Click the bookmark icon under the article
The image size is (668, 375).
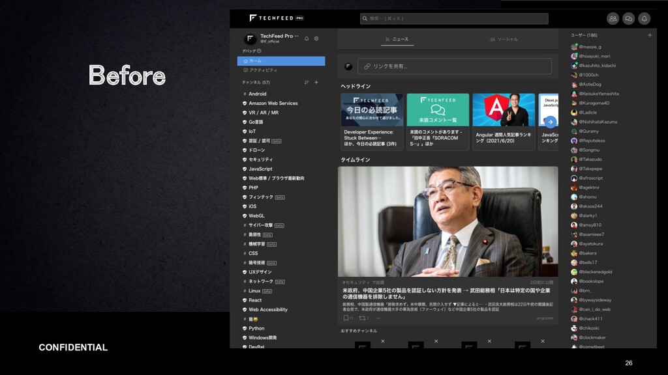[346, 318]
